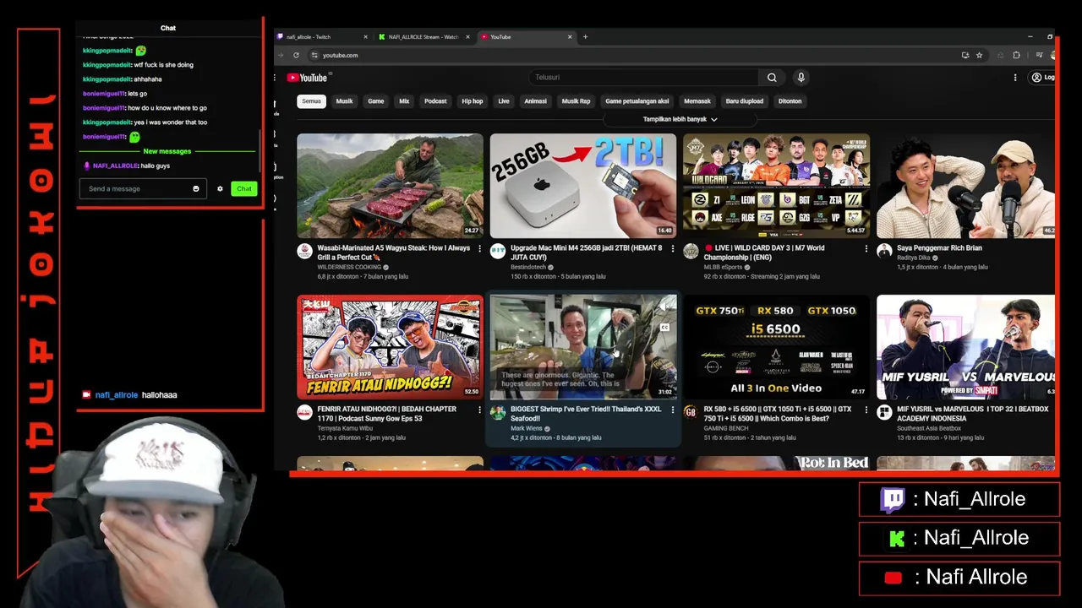Image resolution: width=1082 pixels, height=608 pixels.
Task: Select the Musik Rap filter chip
Action: point(577,101)
